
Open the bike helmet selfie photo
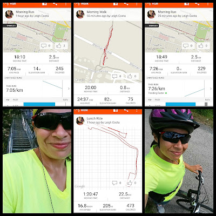coord(179,161)
